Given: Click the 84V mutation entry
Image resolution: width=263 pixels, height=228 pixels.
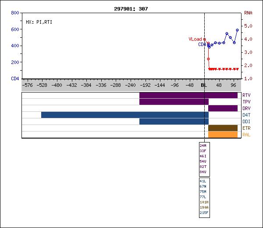Looking at the screenshot, I should (x=203, y=172).
